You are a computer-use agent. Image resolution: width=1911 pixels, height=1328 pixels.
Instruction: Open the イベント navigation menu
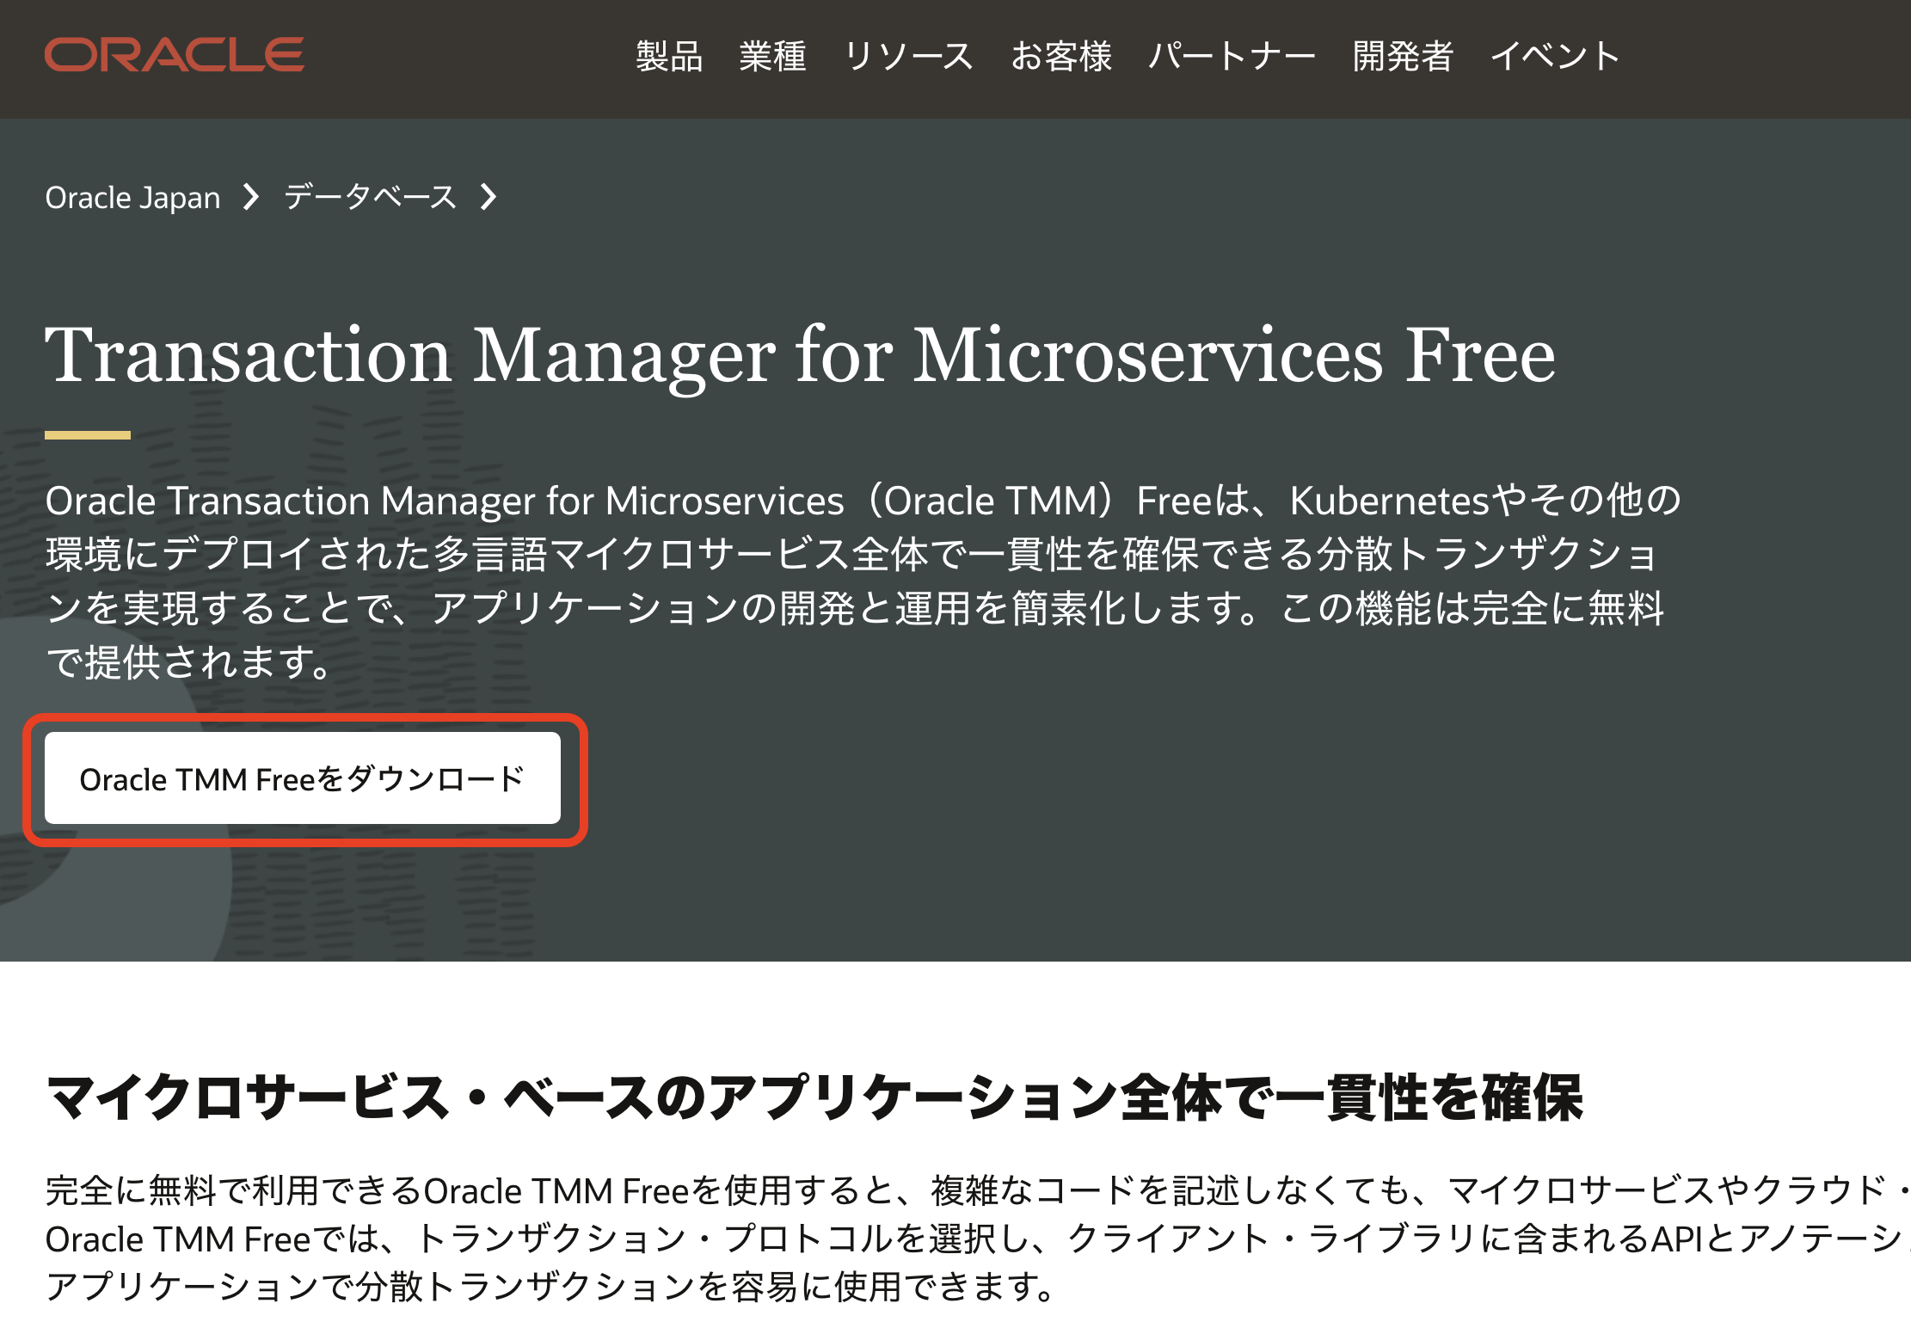click(x=1555, y=57)
